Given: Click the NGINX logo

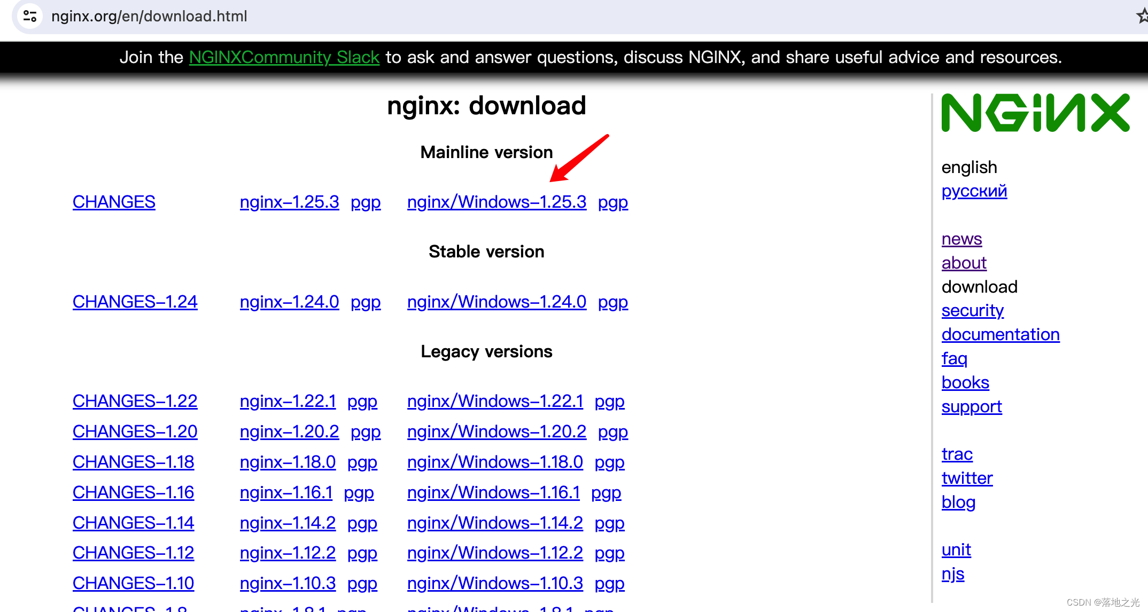Looking at the screenshot, I should (x=1035, y=113).
